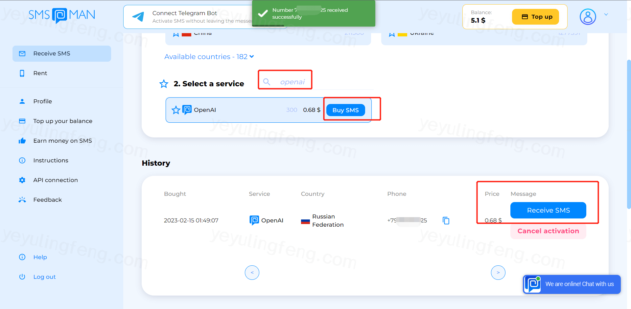
Task: Click the balance card icon in sidebar
Action: pos(22,121)
